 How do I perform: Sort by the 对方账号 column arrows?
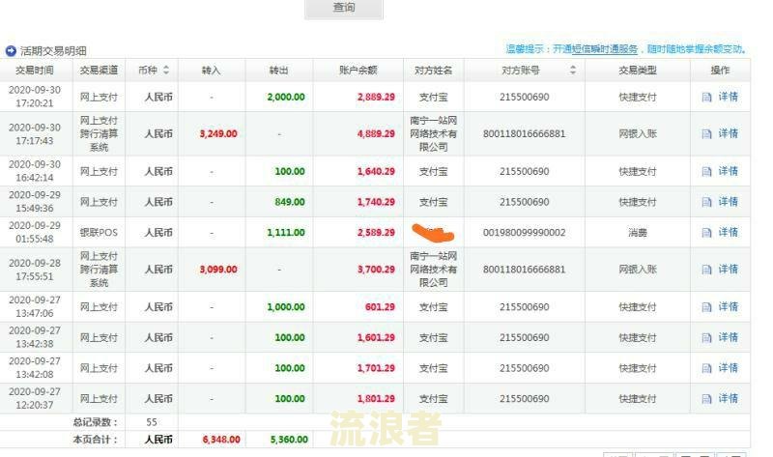pos(572,70)
